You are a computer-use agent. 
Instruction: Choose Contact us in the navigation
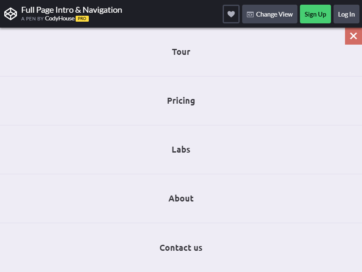(181, 248)
